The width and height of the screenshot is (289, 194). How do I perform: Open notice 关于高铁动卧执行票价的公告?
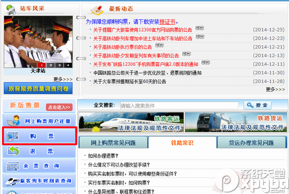[x=123, y=47]
